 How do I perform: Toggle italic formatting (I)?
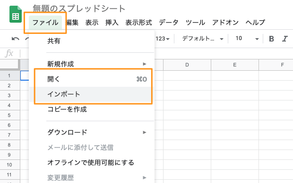tap(284, 39)
